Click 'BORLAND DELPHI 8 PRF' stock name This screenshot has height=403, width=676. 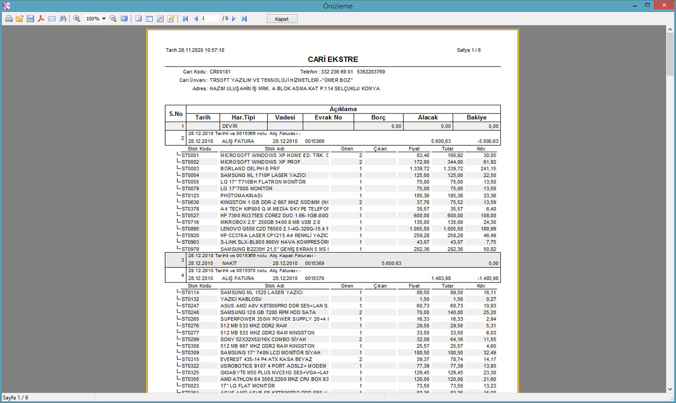(x=250, y=168)
